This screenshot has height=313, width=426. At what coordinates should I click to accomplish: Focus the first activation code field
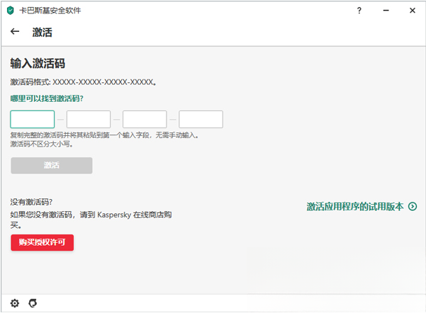tap(33, 119)
